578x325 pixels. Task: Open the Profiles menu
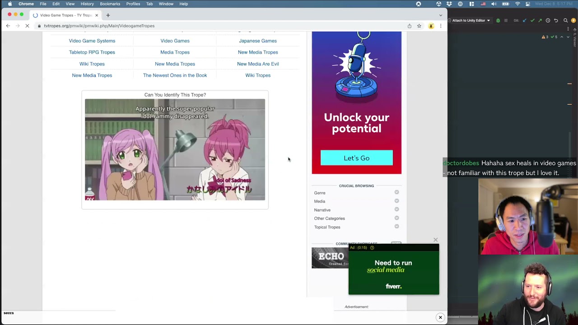(133, 4)
